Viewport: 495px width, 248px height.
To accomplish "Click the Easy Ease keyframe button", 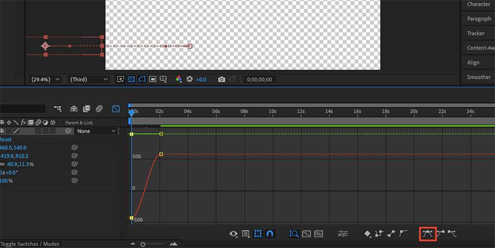I will coord(427,234).
